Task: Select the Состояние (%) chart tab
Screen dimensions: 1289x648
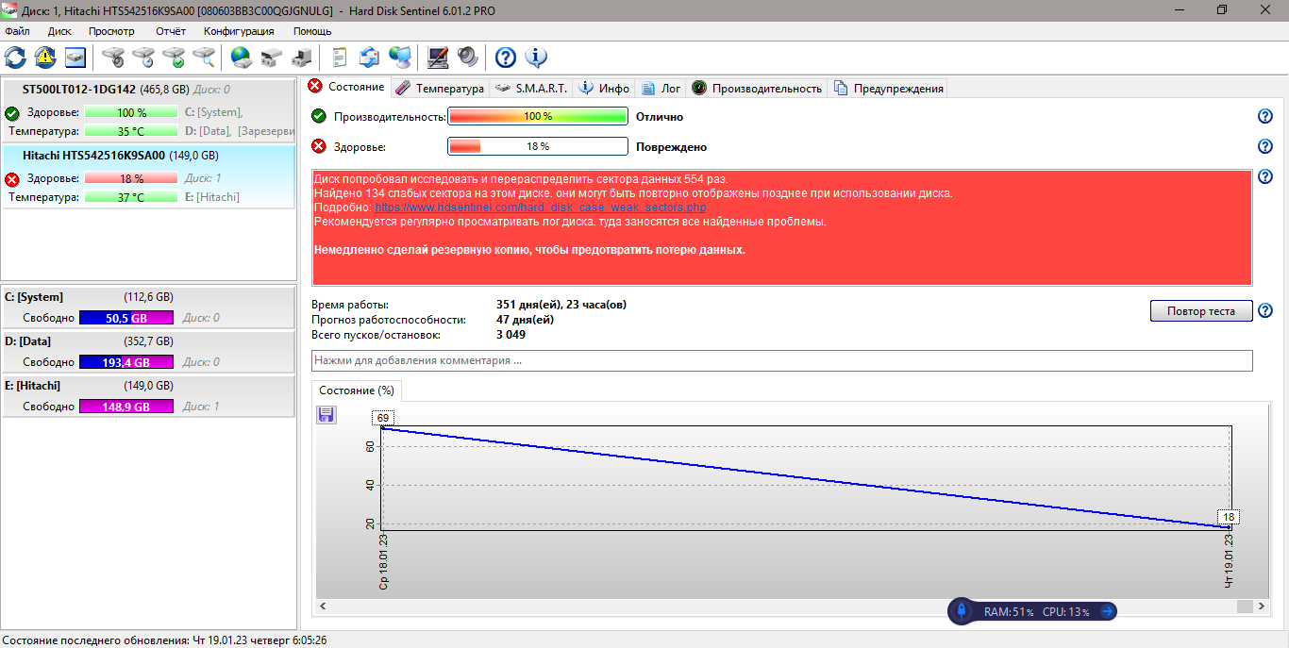Action: tap(357, 390)
